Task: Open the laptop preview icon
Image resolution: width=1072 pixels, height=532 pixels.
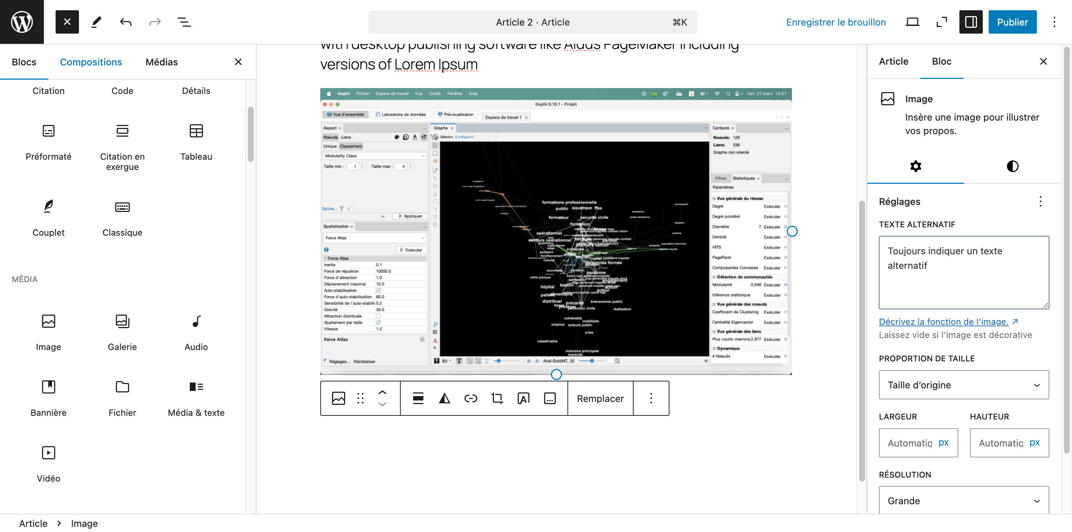Action: coord(912,22)
